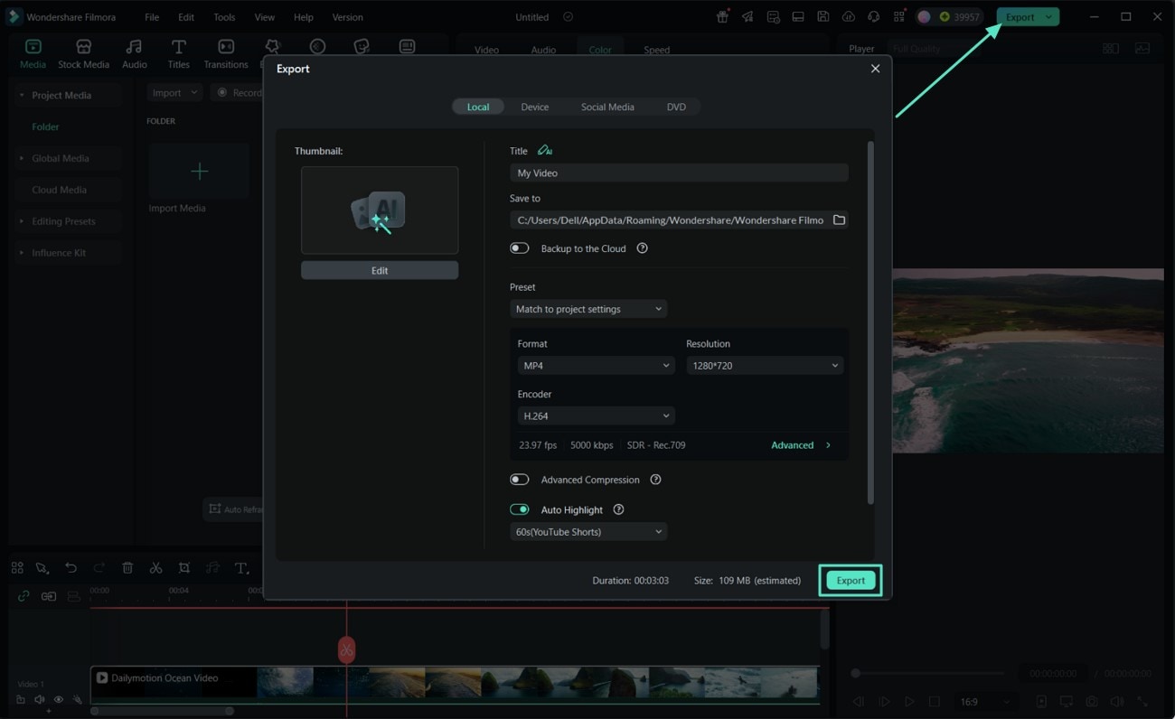This screenshot has height=719, width=1175.
Task: Open Advanced export settings
Action: (801, 445)
